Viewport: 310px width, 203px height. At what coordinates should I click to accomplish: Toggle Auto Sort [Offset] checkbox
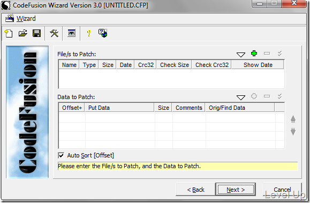(x=61, y=155)
